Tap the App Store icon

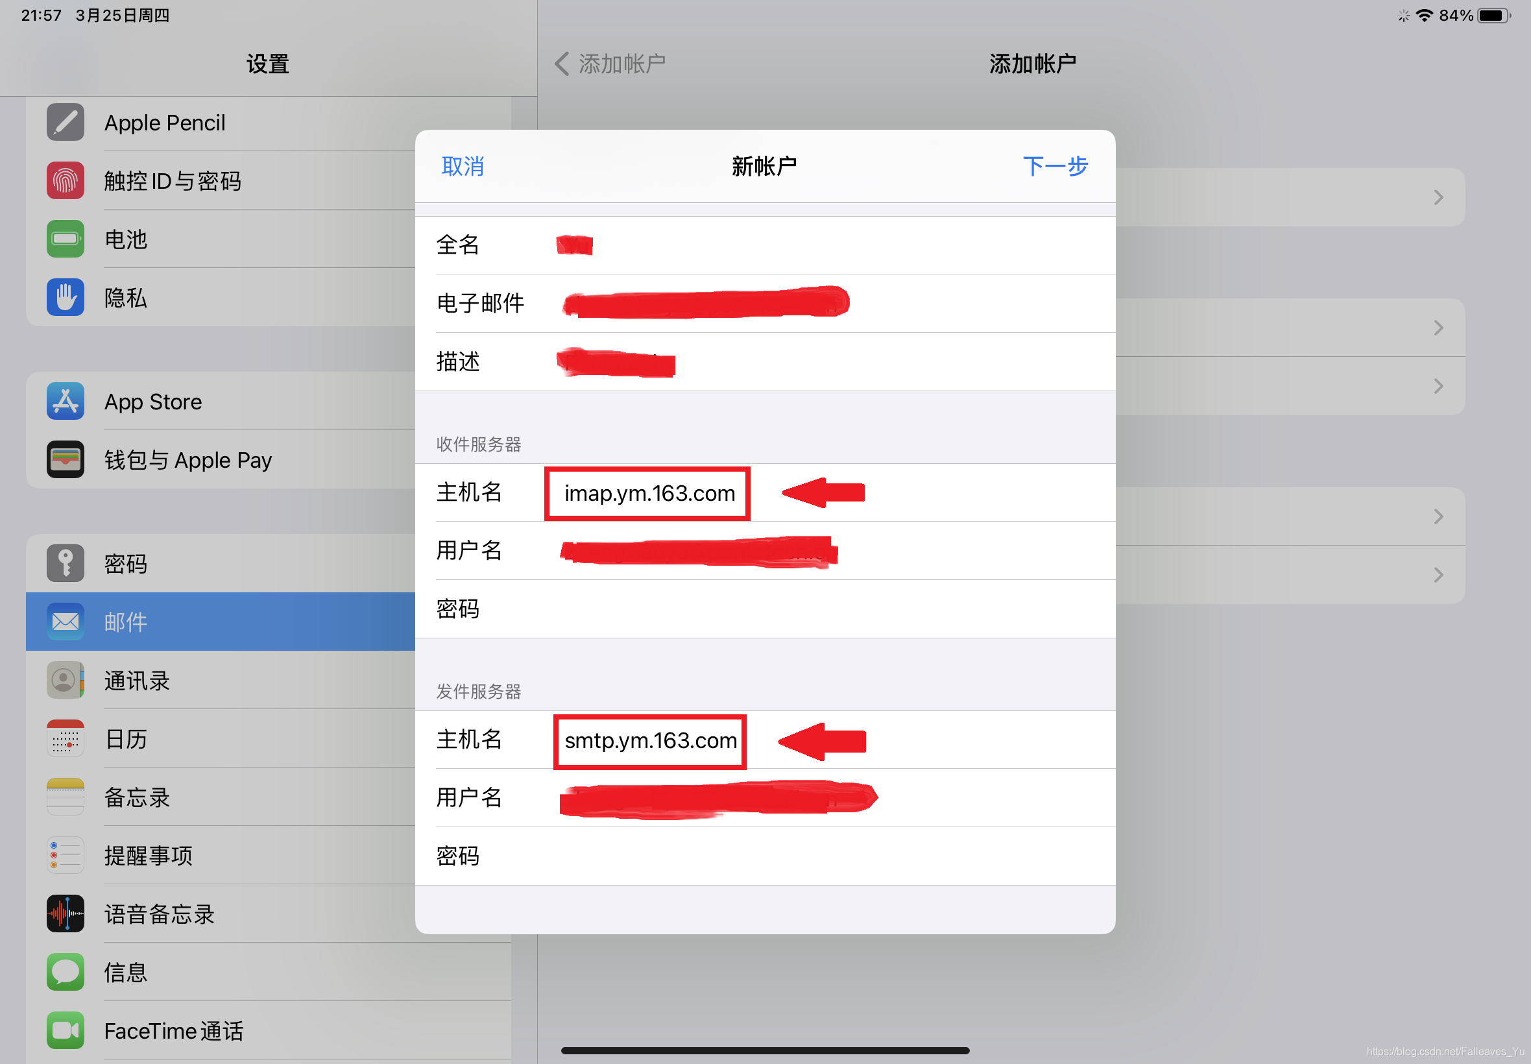[x=66, y=402]
